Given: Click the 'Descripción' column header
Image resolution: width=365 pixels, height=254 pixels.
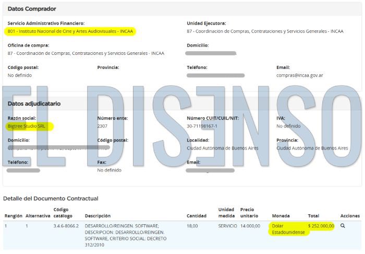Looking at the screenshot, I should click(x=98, y=216).
